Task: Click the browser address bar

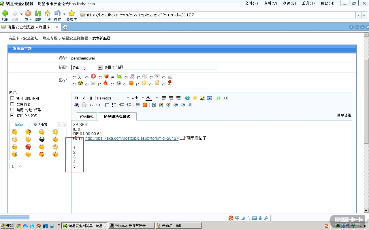Action: click(x=218, y=15)
